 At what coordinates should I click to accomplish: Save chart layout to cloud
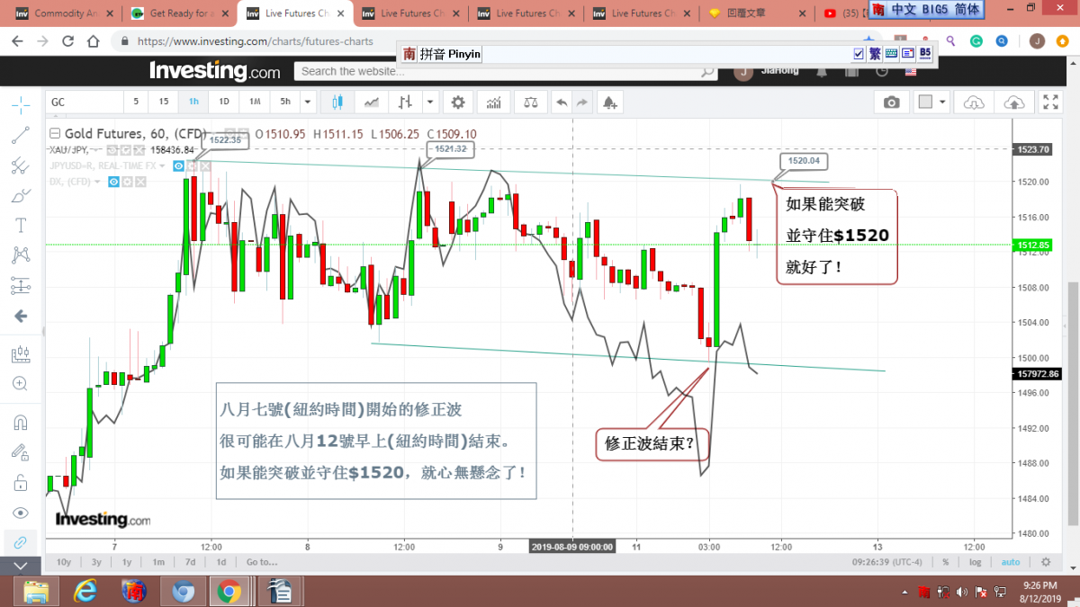[x=1013, y=102]
